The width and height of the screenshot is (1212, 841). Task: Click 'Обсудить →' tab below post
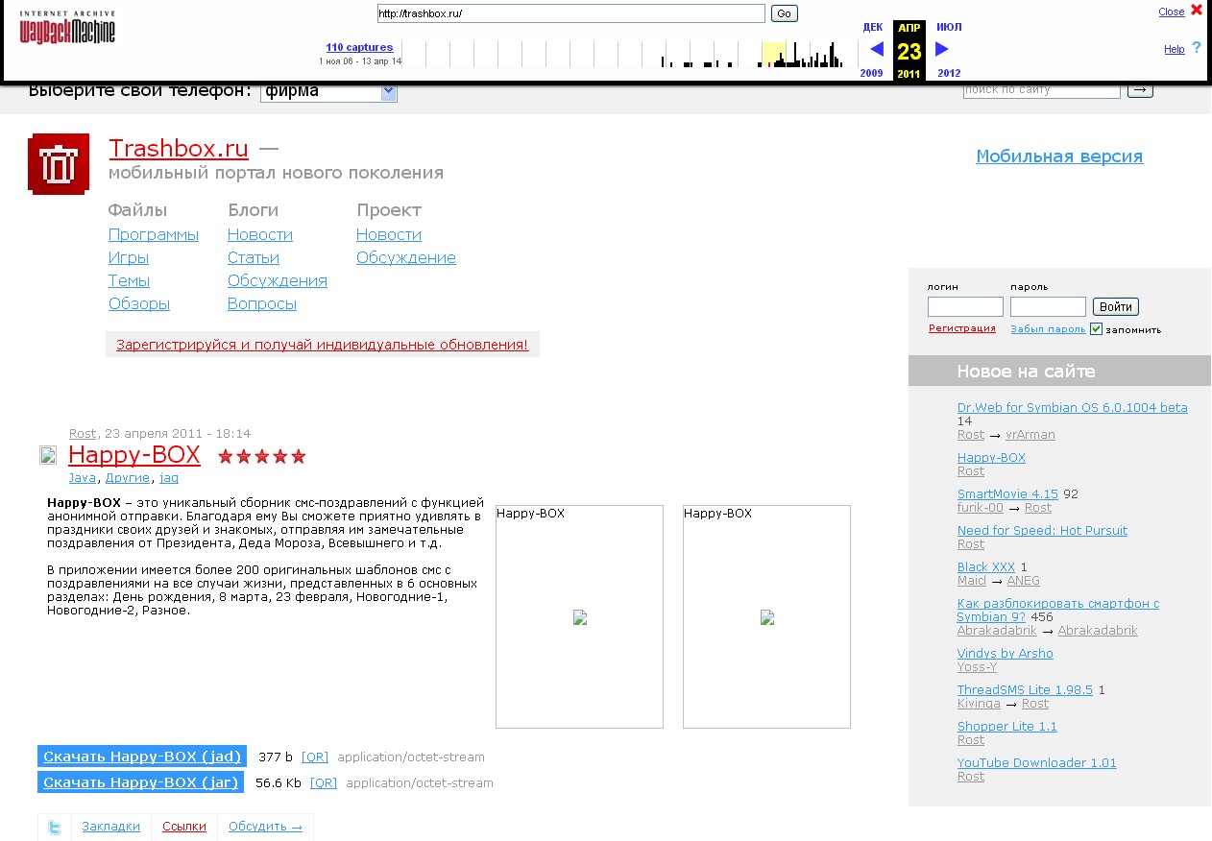point(265,827)
